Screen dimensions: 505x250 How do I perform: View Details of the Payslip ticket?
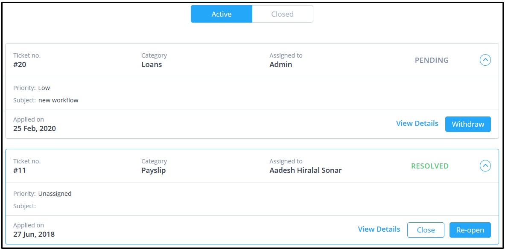coord(379,229)
